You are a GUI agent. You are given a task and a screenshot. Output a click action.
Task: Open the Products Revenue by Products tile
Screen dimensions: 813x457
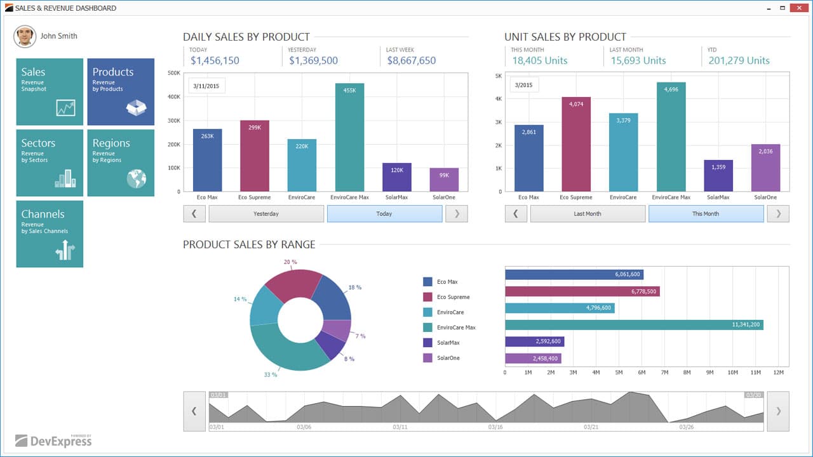pyautogui.click(x=121, y=91)
